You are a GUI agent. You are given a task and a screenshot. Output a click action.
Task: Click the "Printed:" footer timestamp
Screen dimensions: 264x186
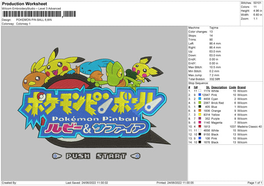[x=175, y=182]
